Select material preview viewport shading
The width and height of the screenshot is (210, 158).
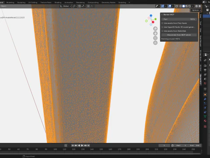186,6
